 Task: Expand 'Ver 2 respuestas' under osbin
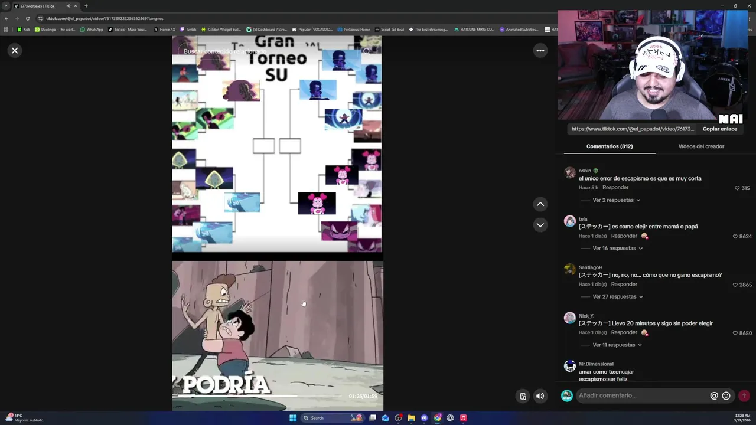(616, 200)
